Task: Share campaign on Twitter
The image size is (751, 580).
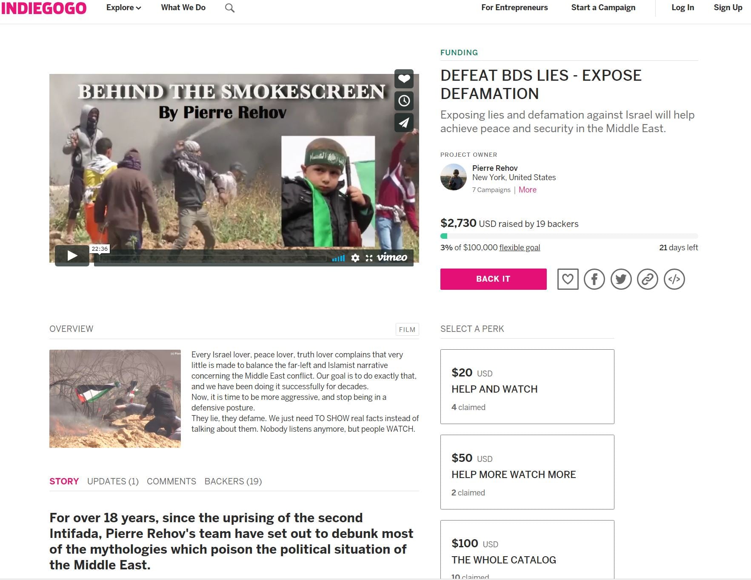Action: click(621, 279)
